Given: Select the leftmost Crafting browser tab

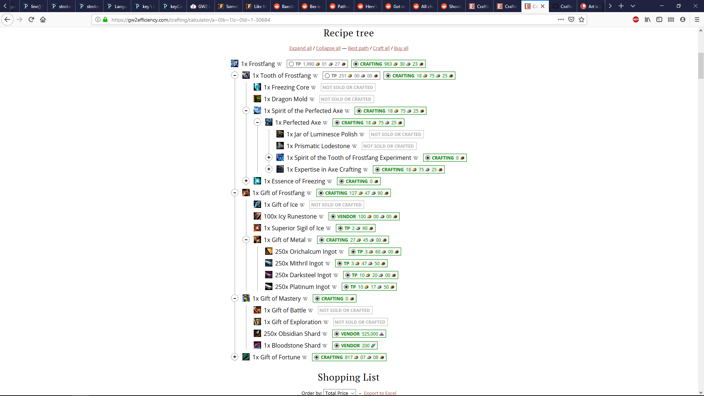Looking at the screenshot, I should click(x=479, y=6).
